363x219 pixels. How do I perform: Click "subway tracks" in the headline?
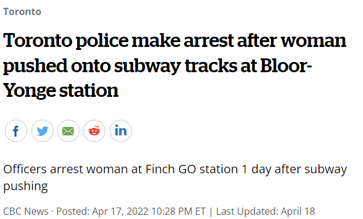(x=176, y=66)
